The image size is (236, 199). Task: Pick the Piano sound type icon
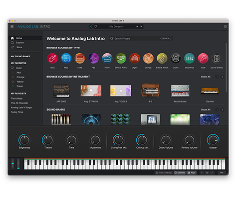click(x=107, y=58)
